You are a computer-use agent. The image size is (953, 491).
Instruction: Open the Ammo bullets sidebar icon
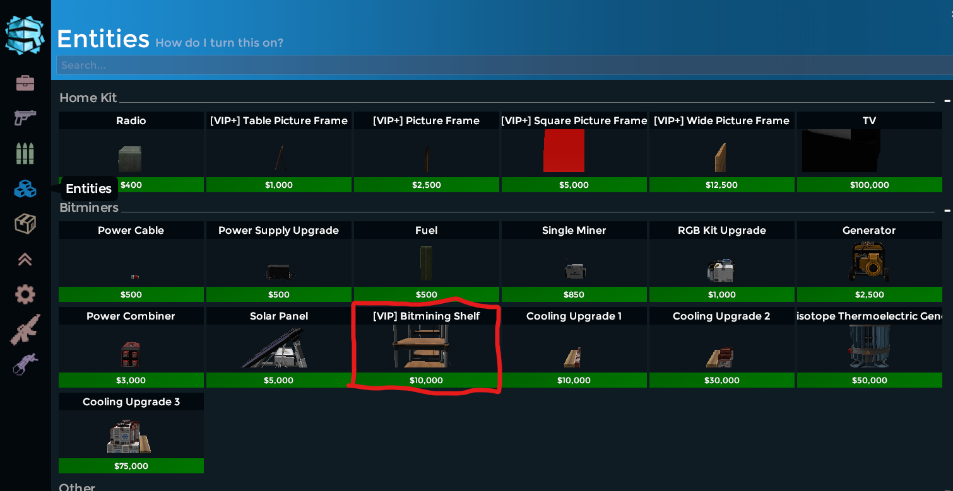click(x=25, y=153)
